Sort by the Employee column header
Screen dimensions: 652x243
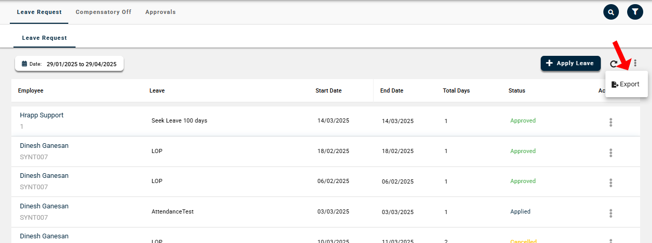click(x=31, y=90)
